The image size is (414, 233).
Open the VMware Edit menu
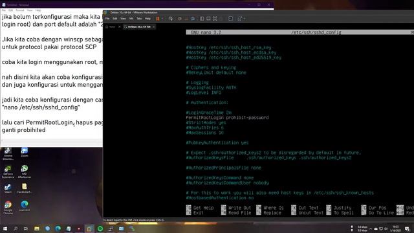click(115, 19)
